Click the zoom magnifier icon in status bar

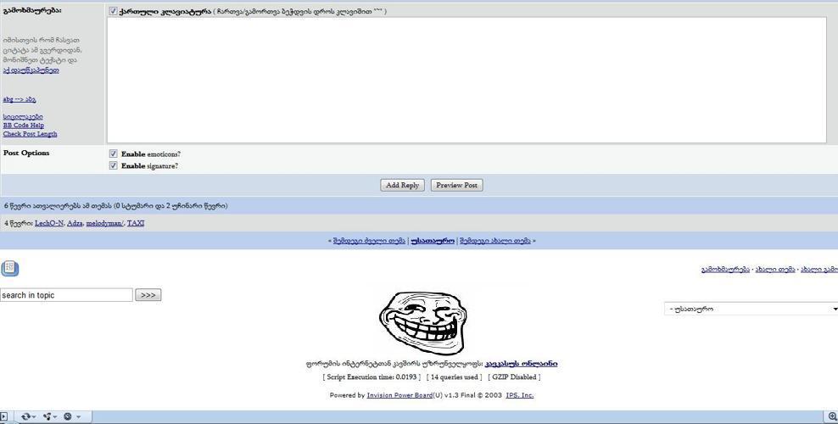(x=832, y=416)
